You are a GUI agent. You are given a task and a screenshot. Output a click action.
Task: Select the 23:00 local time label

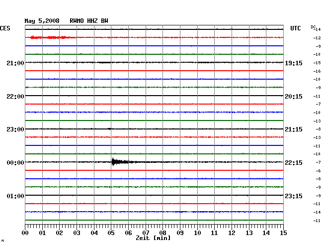coord(15,129)
